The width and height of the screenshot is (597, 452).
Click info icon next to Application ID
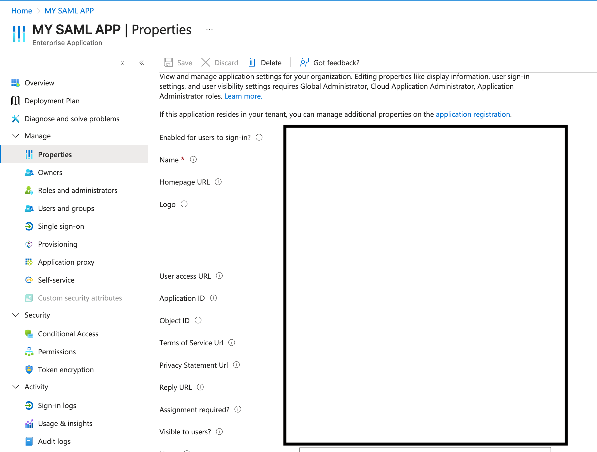(x=213, y=298)
